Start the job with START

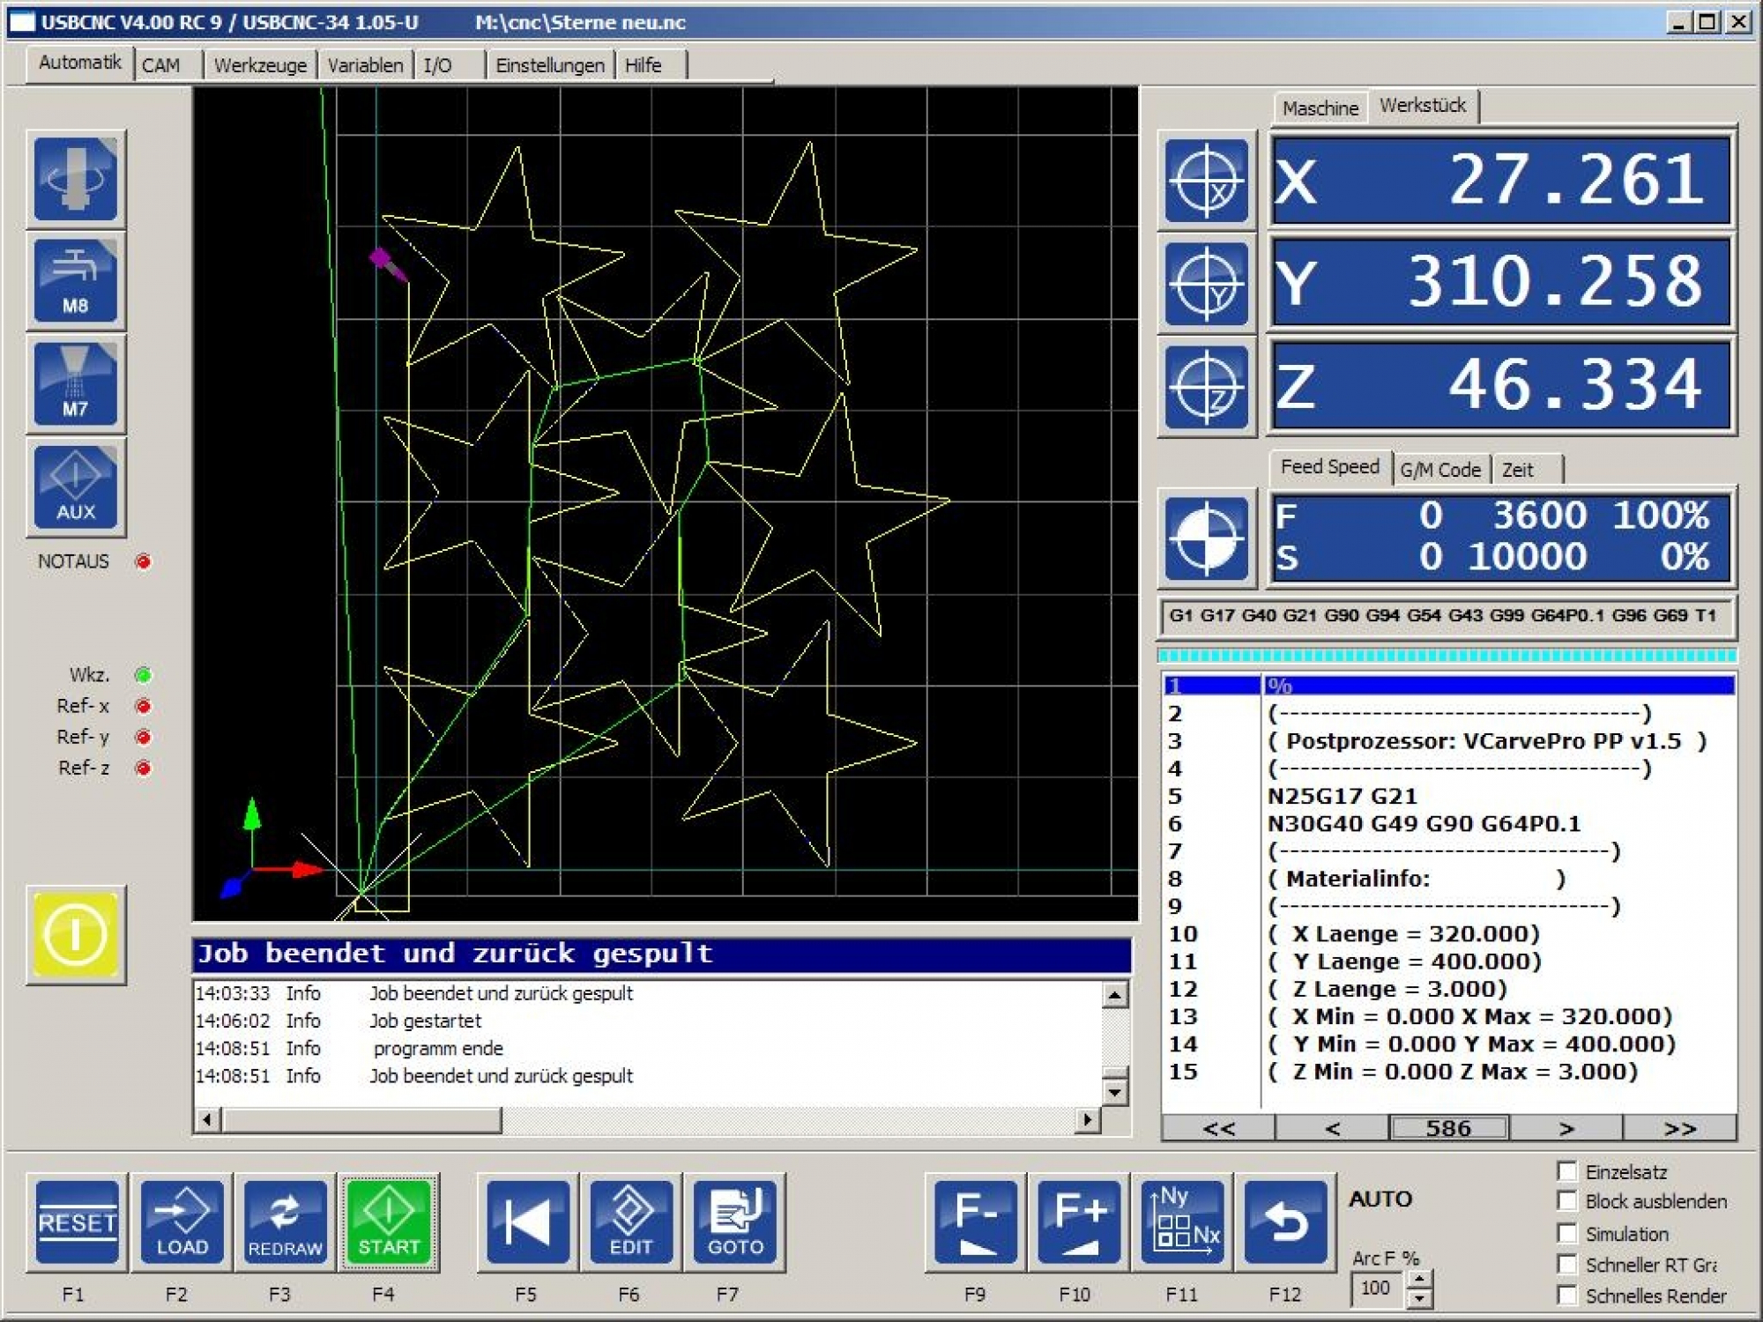[x=389, y=1222]
